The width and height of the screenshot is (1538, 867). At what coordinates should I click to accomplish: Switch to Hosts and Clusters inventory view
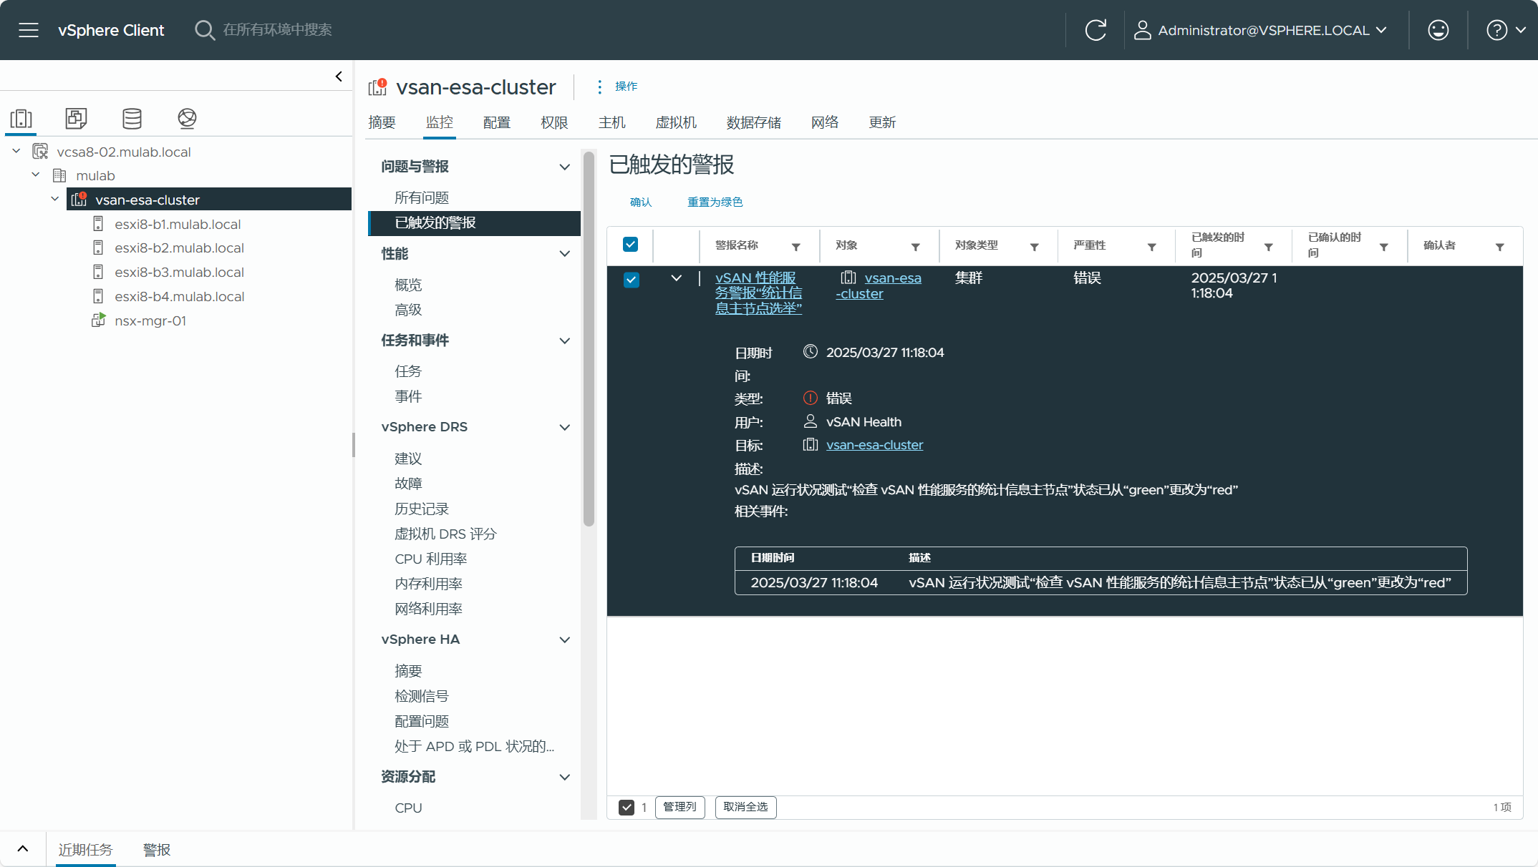tap(21, 119)
